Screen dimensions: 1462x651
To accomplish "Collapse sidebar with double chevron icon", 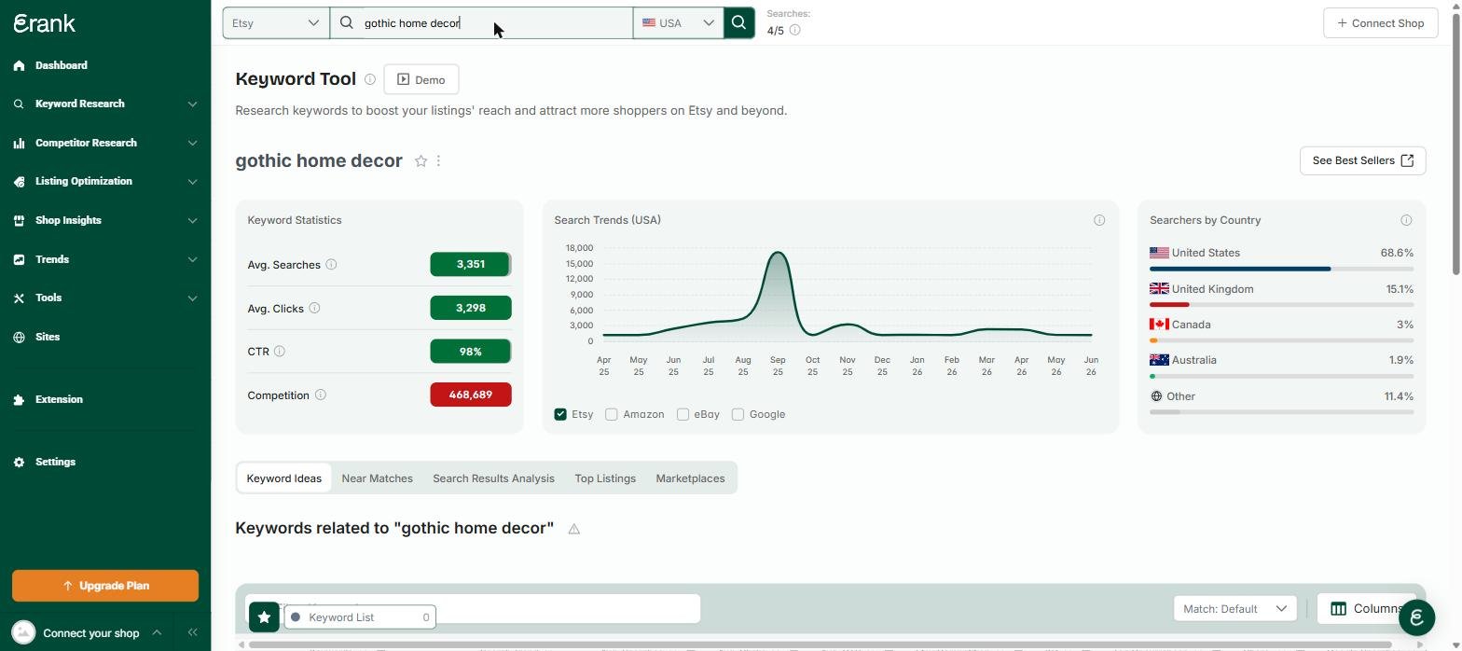I will 192,632.
